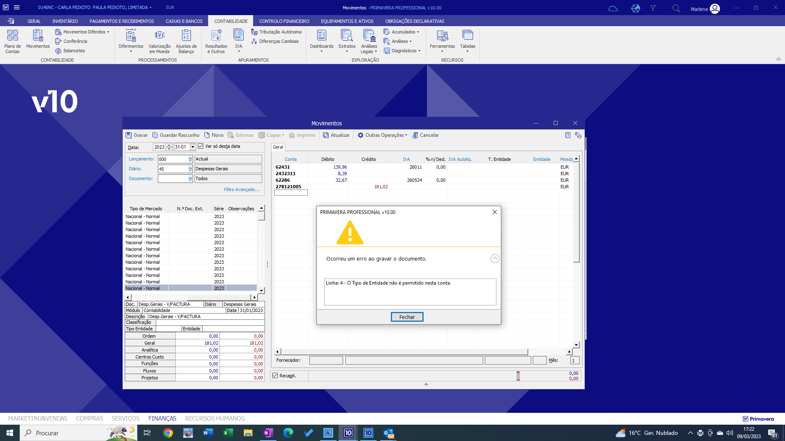Click the Cancelar toolbar icon
Image resolution: width=785 pixels, height=441 pixels.
tap(415, 135)
